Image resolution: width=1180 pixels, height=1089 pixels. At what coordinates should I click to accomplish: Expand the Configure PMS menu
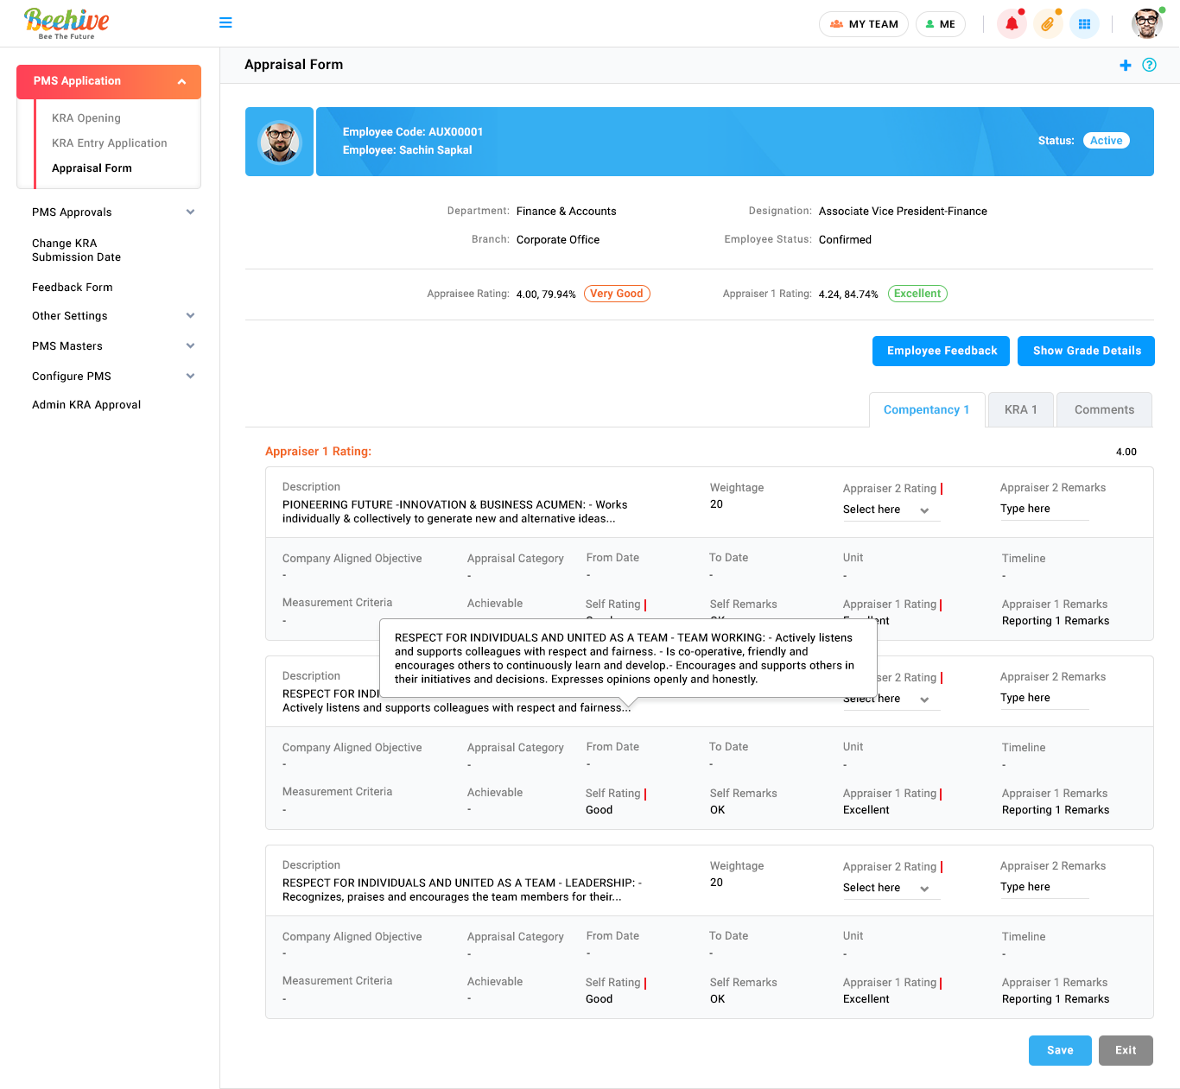pos(190,377)
